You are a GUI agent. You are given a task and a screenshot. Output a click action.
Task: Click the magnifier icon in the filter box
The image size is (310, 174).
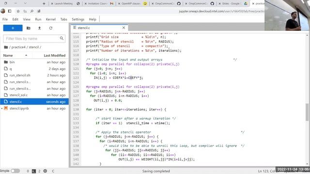[x=62, y=38]
